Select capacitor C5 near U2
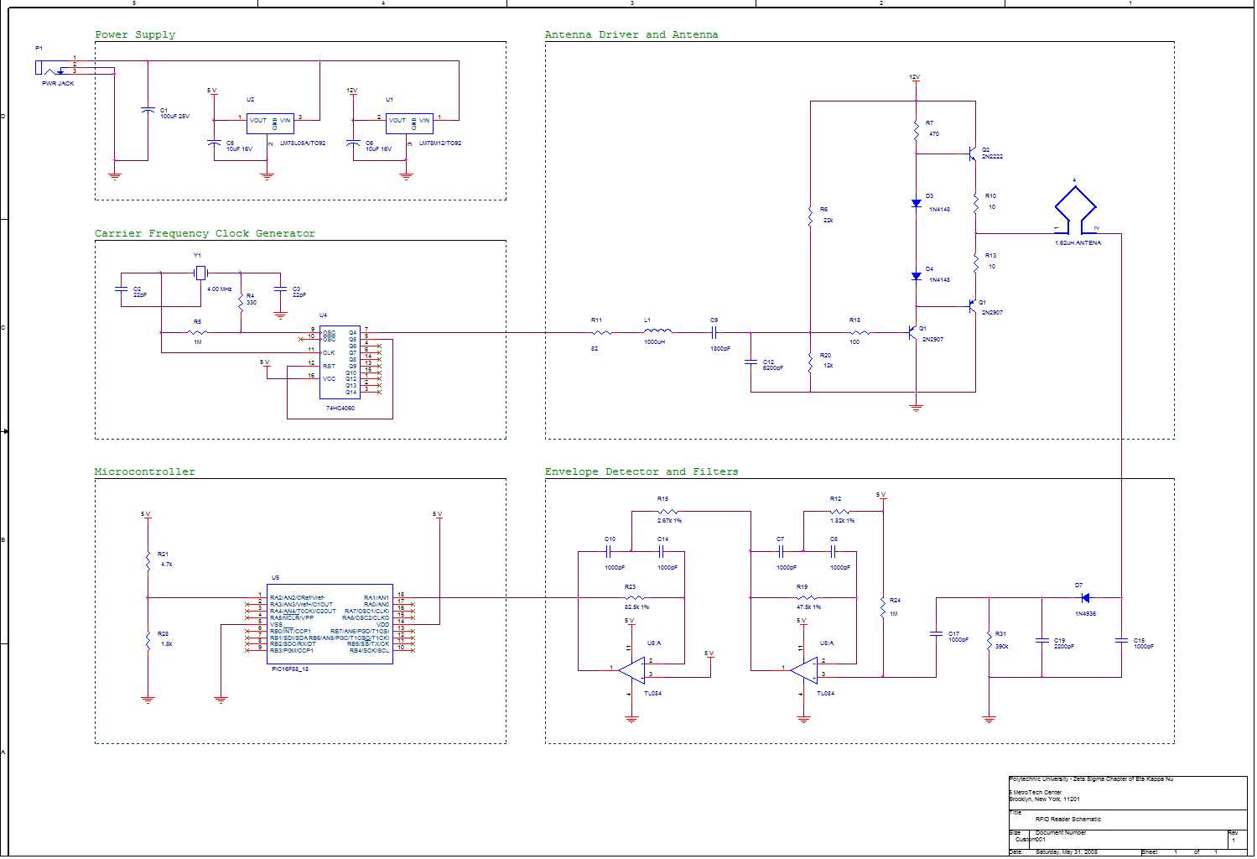This screenshot has height=859, width=1257. pos(214,143)
